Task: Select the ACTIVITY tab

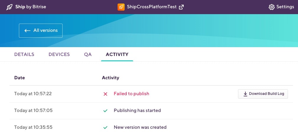Action: (x=117, y=55)
